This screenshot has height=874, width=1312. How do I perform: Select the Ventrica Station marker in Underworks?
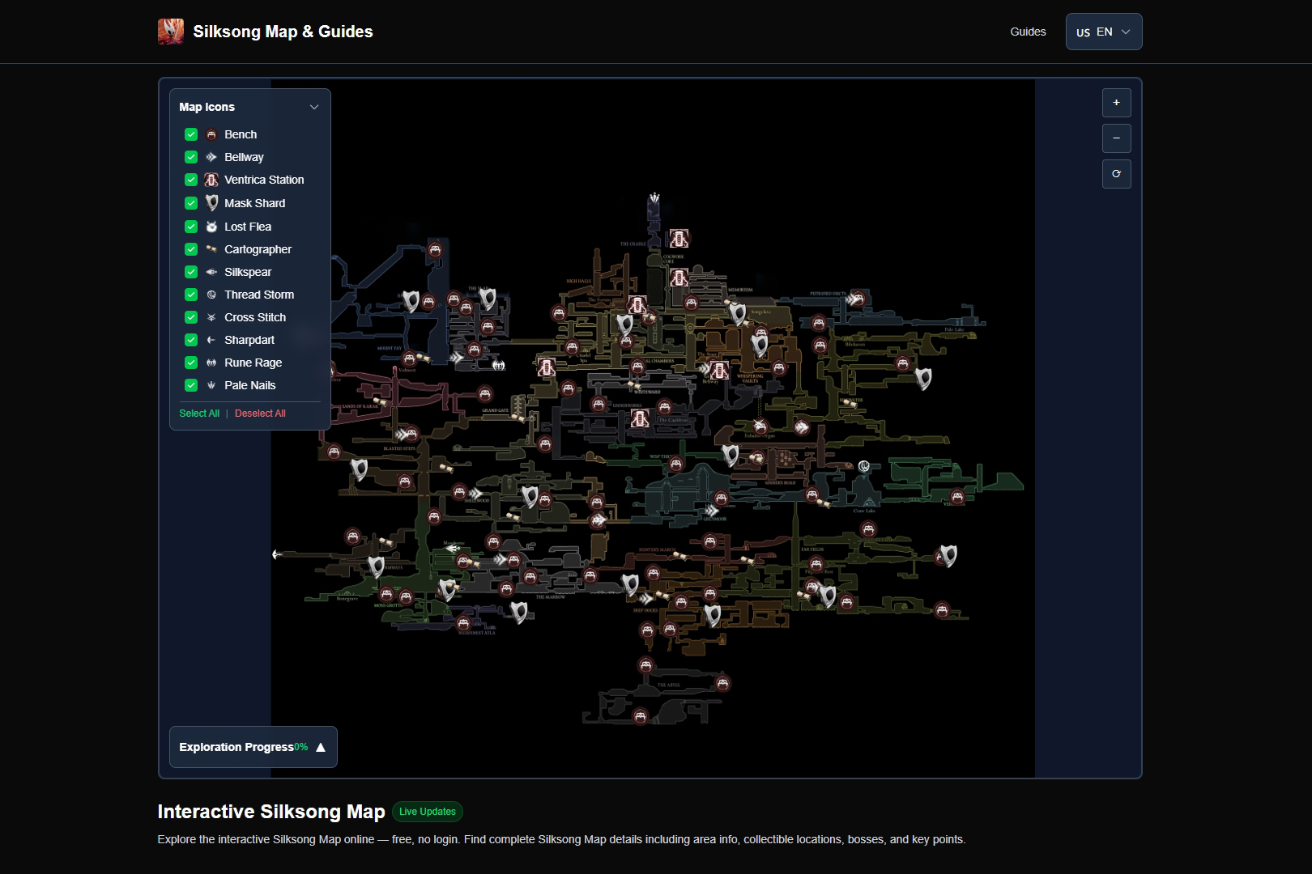pyautogui.click(x=640, y=418)
